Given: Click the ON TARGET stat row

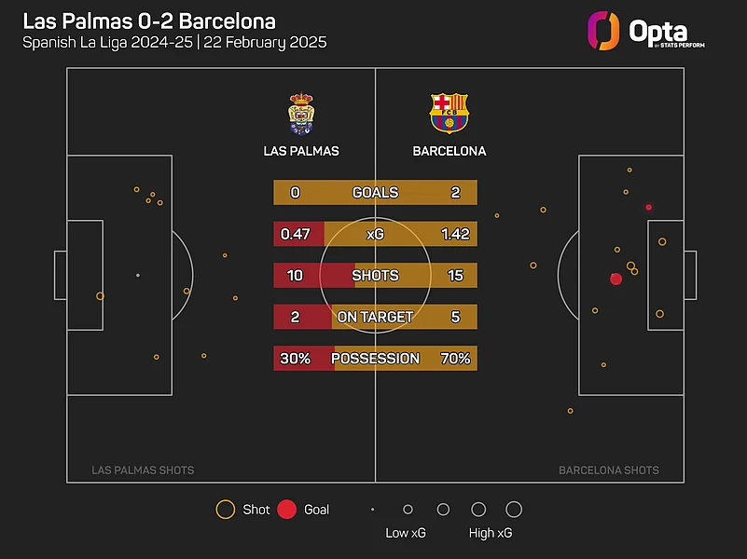Looking at the screenshot, I should pyautogui.click(x=375, y=317).
